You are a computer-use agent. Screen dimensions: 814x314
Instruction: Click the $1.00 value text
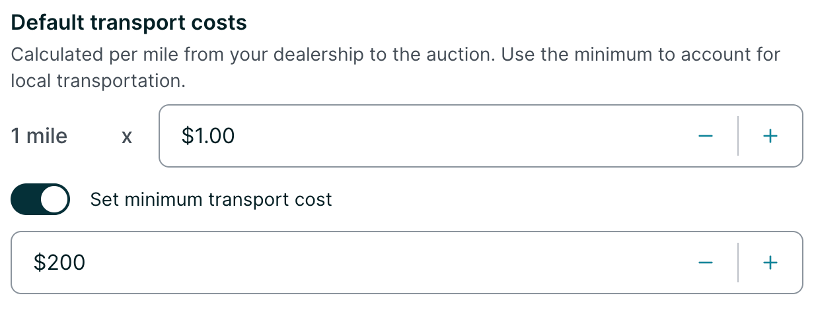coord(208,137)
